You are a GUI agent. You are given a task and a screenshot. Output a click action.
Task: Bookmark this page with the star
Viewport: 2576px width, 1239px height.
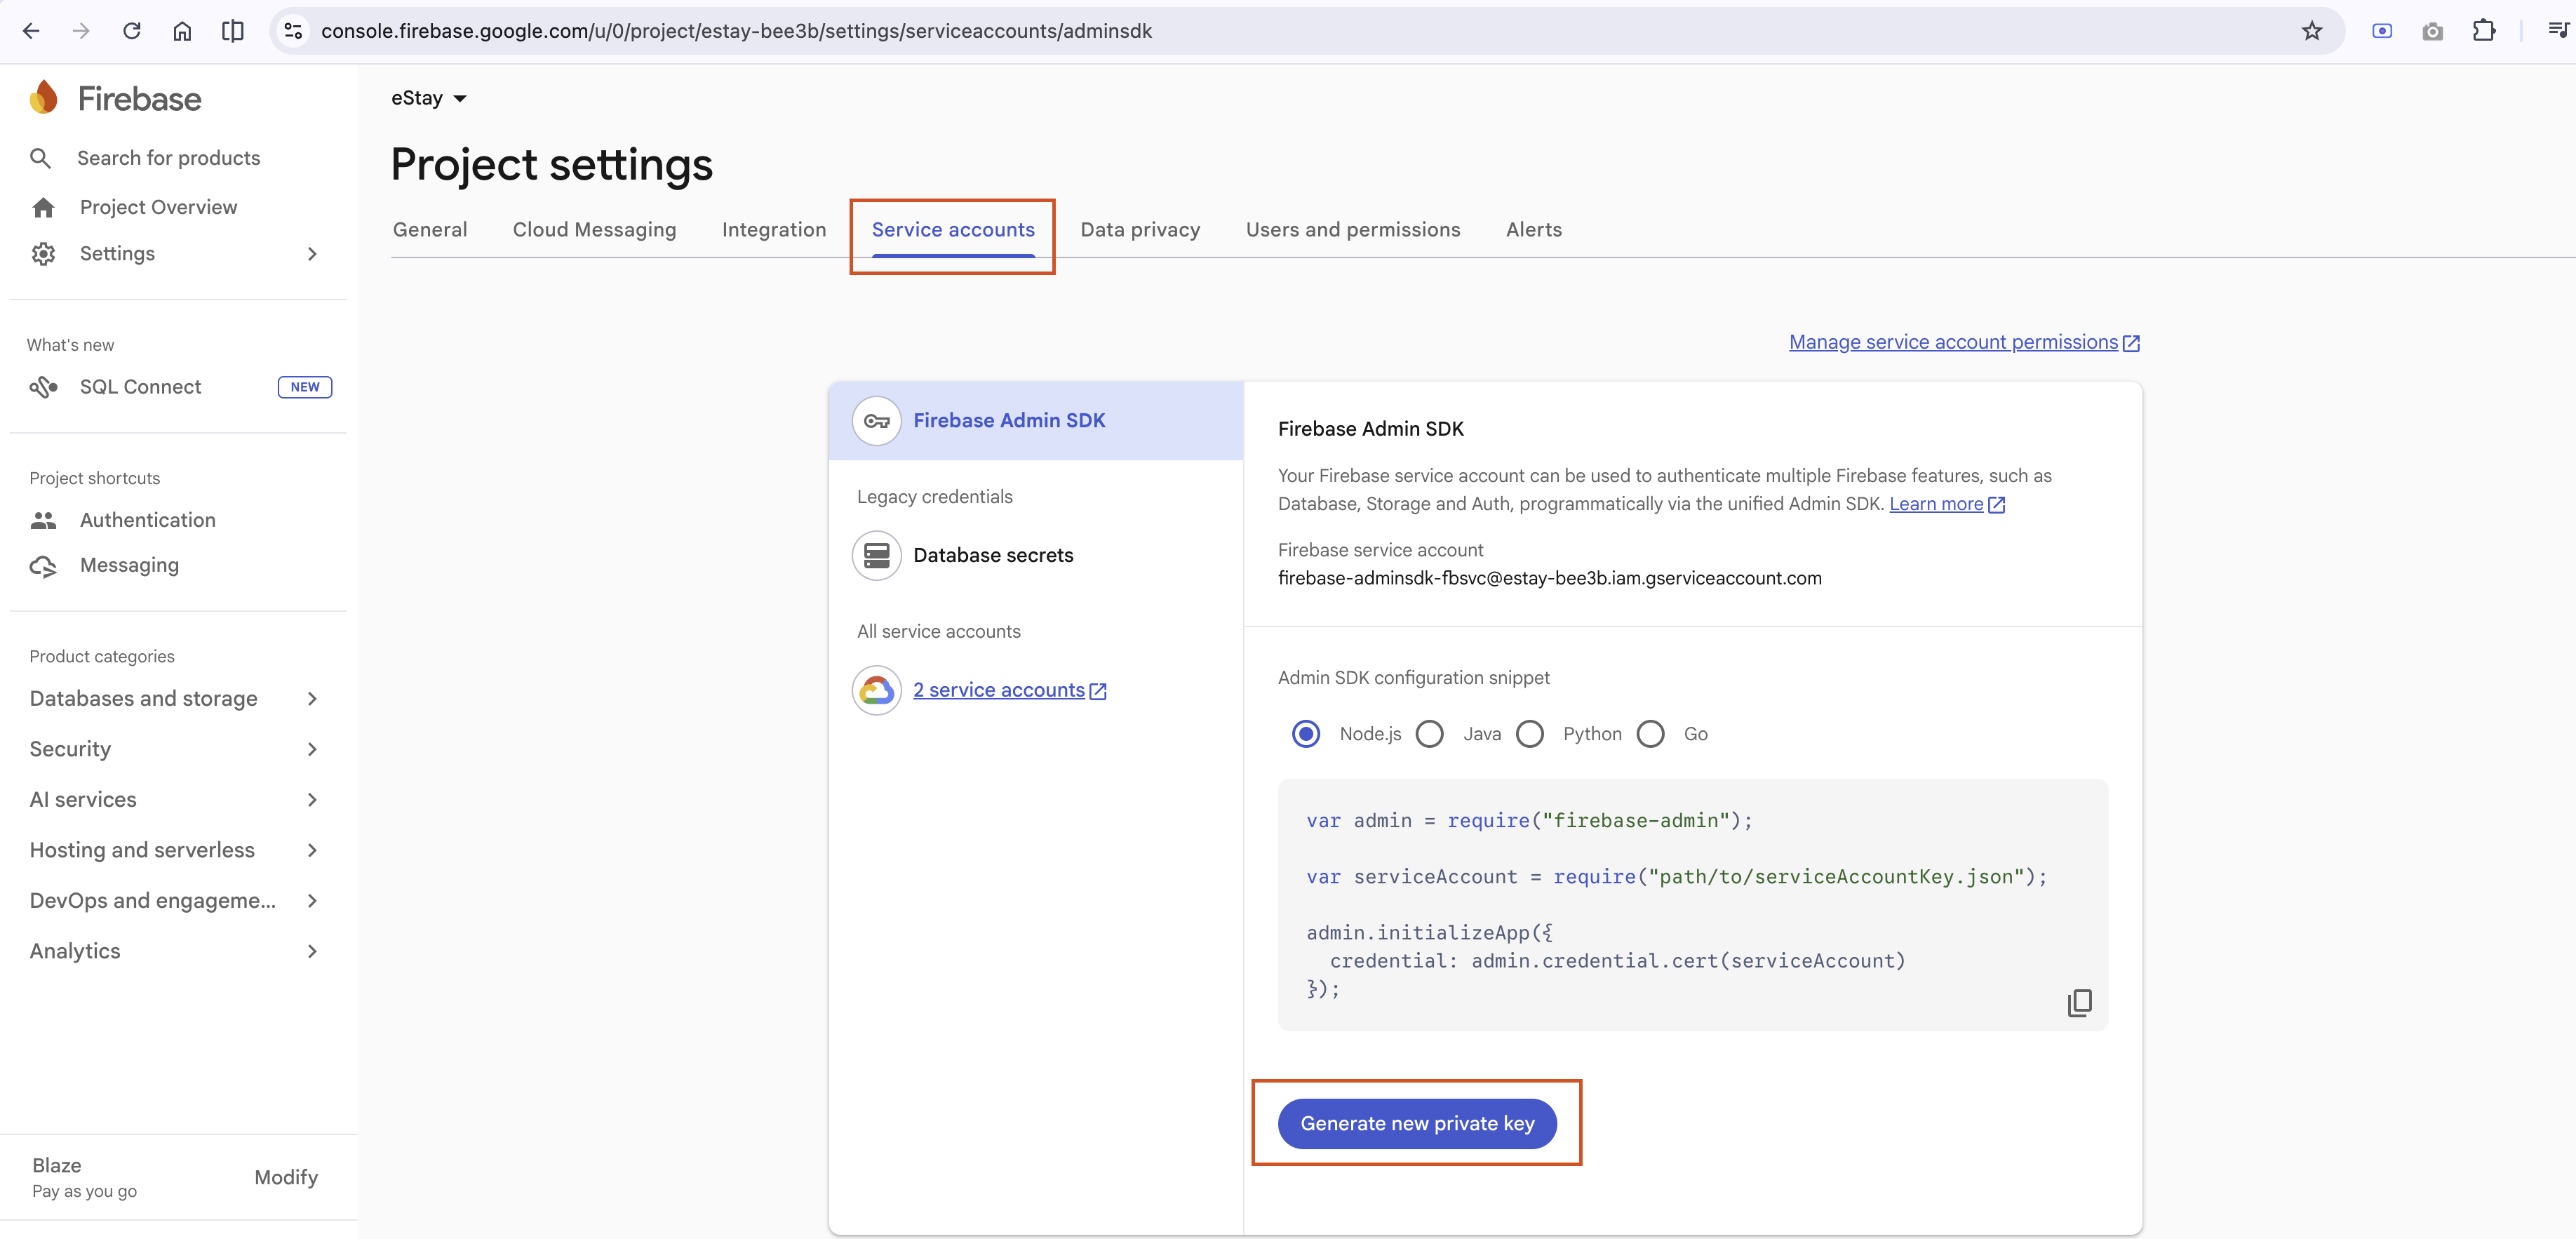point(2312,31)
